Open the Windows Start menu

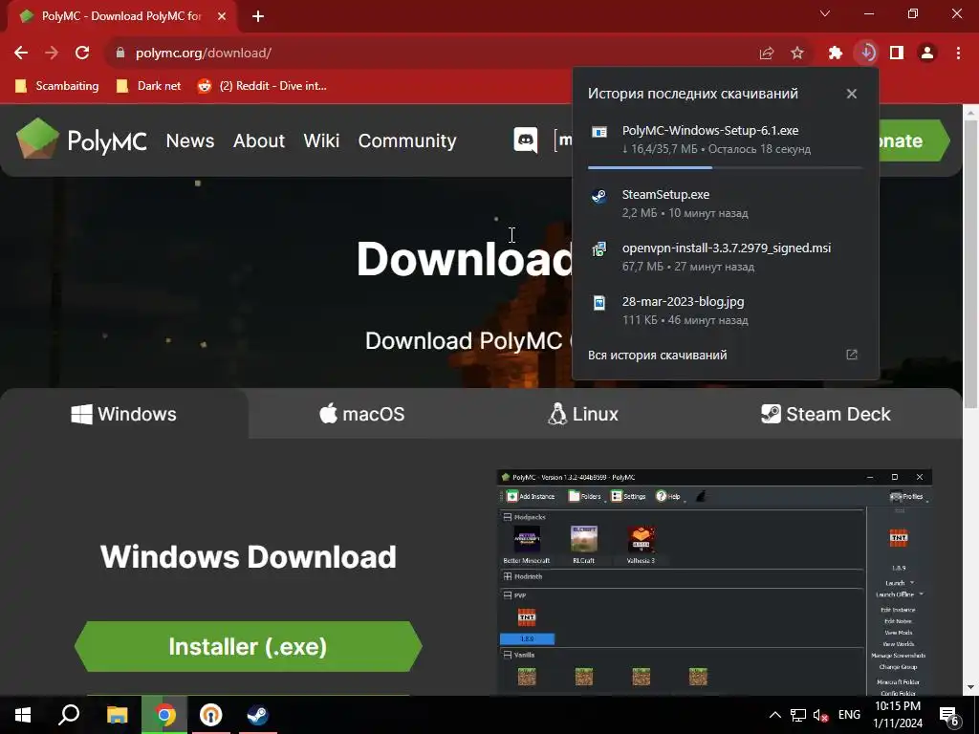tap(23, 715)
